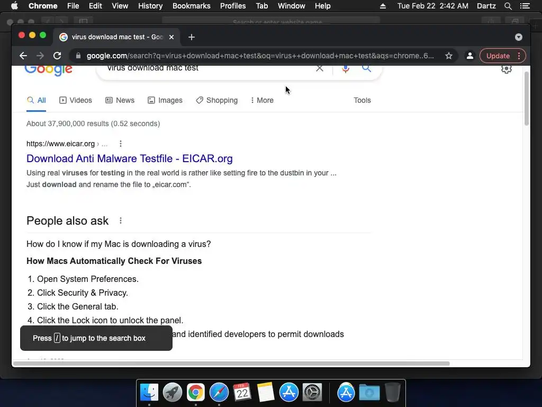The width and height of the screenshot is (542, 407).
Task: Switch to the Shopping tab
Action: (216, 100)
